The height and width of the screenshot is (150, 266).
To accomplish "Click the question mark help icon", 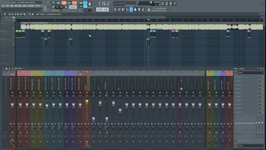I will pos(175,3).
